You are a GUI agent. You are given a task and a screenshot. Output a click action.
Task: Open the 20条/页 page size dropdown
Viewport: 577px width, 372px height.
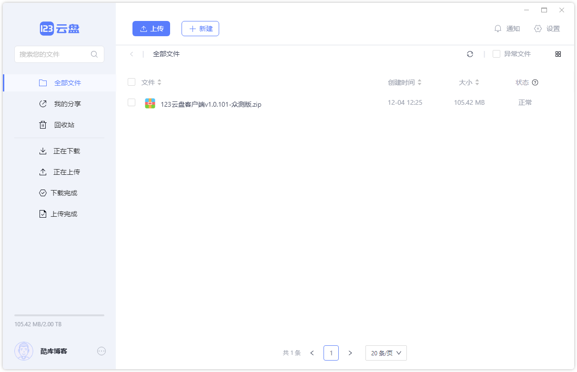click(385, 353)
